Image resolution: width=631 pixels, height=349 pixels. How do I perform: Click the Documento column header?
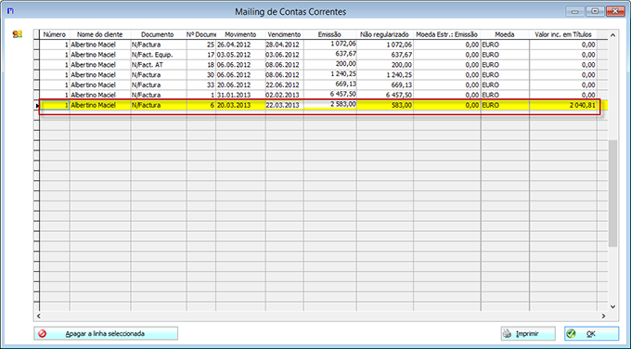[158, 34]
